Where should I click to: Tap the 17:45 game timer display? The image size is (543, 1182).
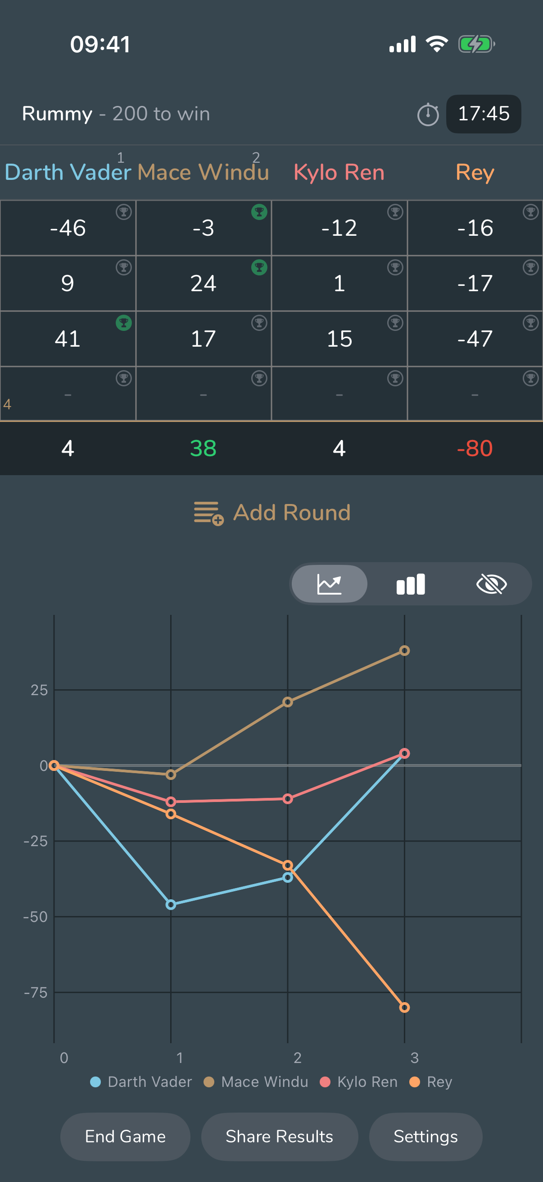(484, 115)
